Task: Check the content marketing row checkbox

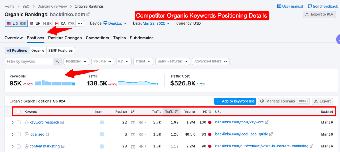Action: pyautogui.click(x=18, y=146)
